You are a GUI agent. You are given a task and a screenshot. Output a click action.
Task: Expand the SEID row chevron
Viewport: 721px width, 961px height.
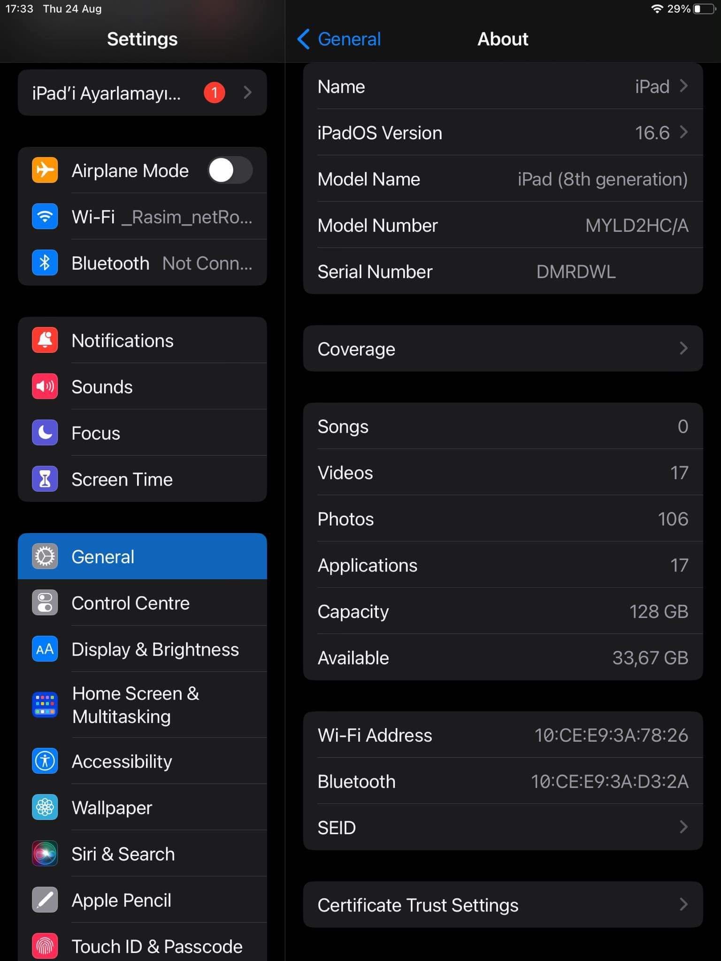tap(683, 827)
